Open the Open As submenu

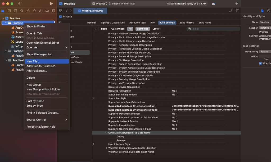[47, 47]
